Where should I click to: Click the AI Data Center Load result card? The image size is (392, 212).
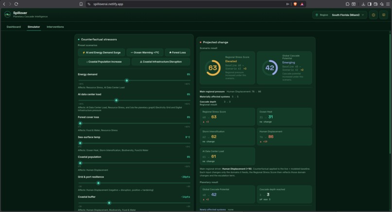point(227,156)
